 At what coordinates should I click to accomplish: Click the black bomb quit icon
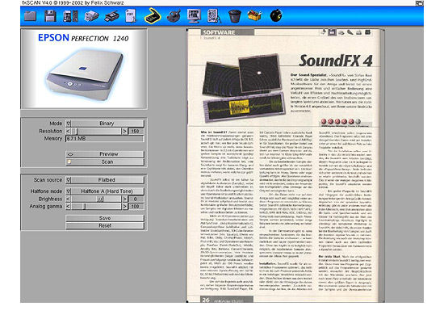(x=276, y=15)
